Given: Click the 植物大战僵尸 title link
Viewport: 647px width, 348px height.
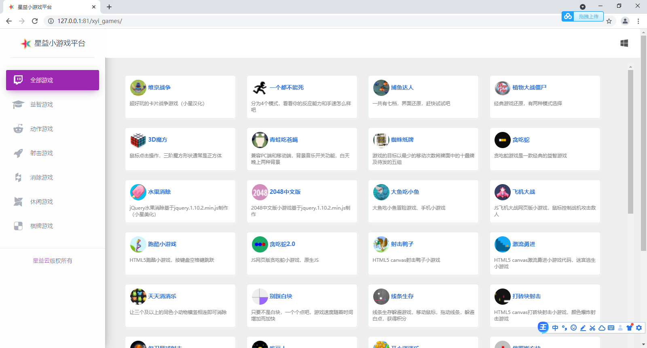Looking at the screenshot, I should (x=529, y=87).
